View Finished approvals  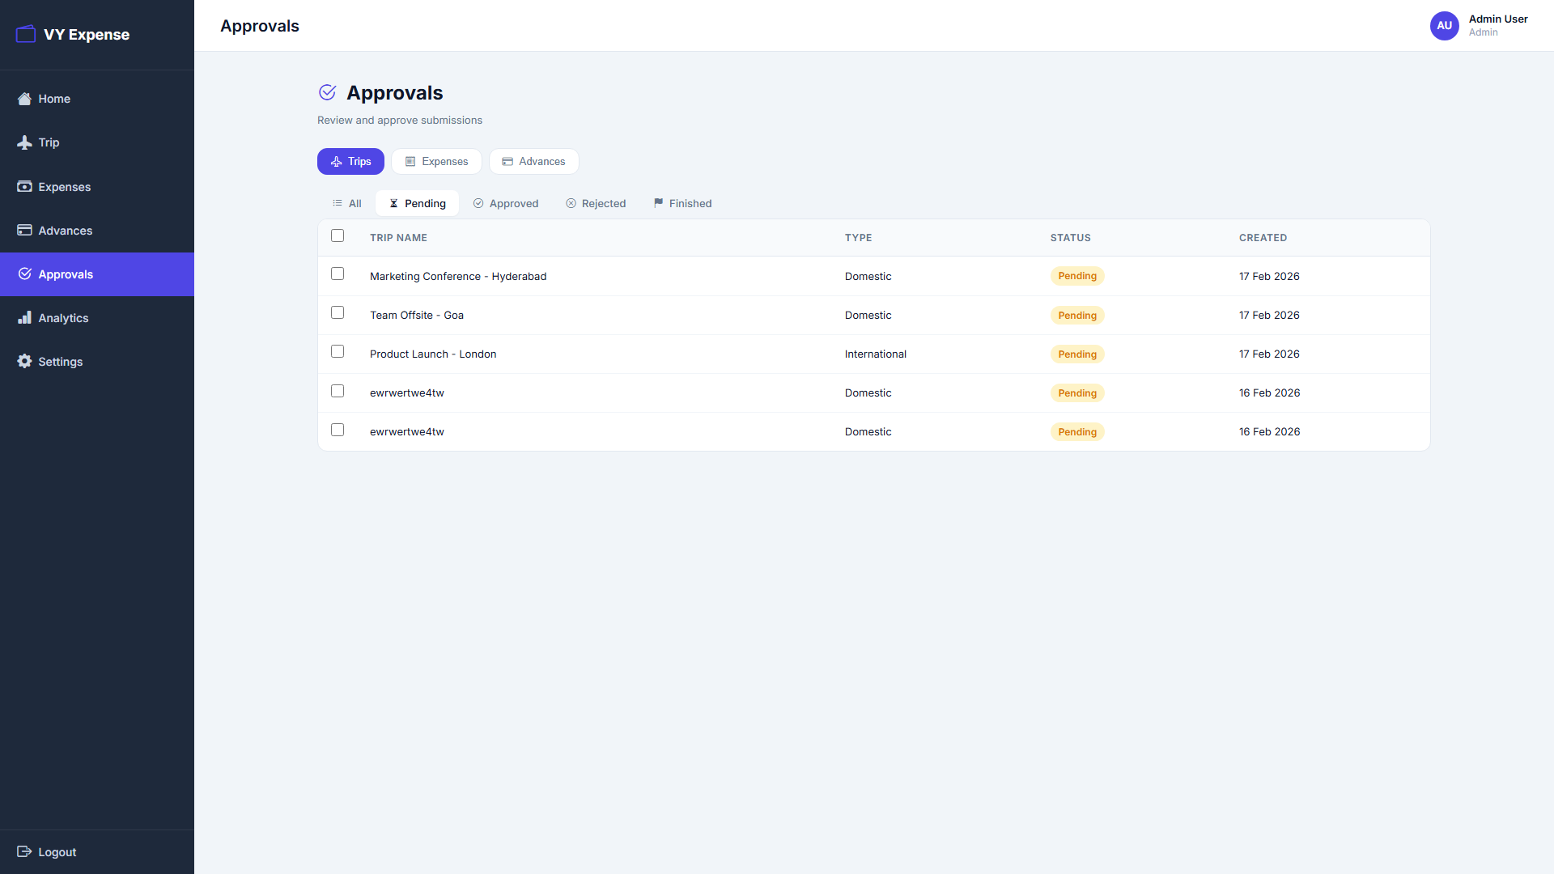pyautogui.click(x=682, y=203)
